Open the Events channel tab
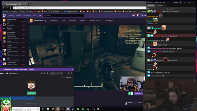Viewport: 197px width, 111px height. 82,21
